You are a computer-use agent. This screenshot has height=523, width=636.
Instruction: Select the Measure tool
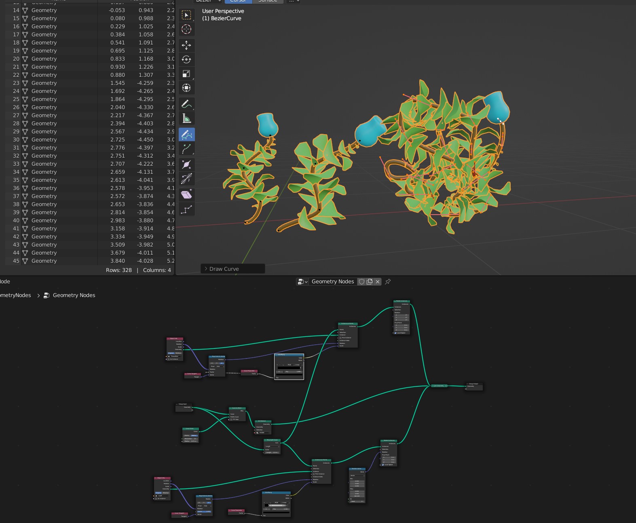click(186, 118)
